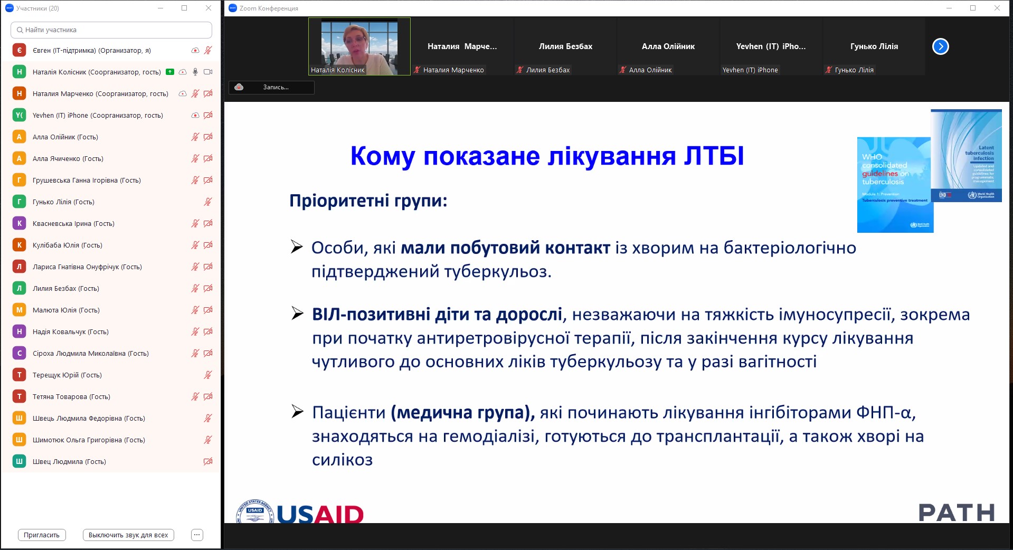Click the microphone icon for Наталія Колісник
This screenshot has width=1013, height=550.
[x=195, y=72]
